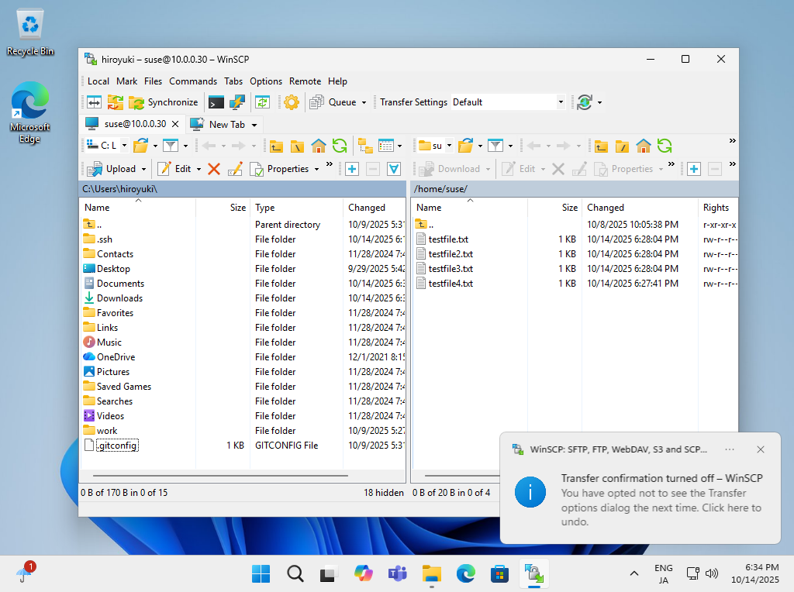794x592 pixels.
Task: Open session in PuTTY icon
Action: click(x=237, y=102)
